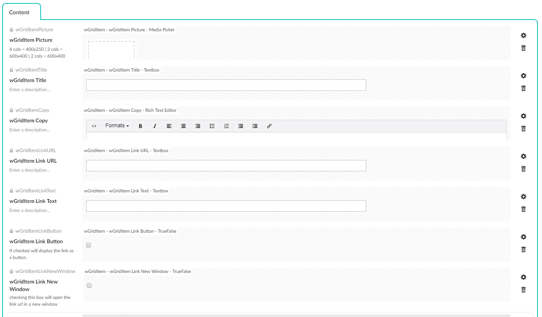Click the insert link icon in editor

[x=269, y=126]
